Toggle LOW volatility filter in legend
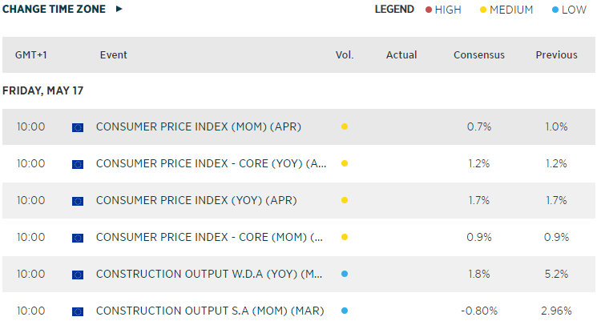This screenshot has height=329, width=597. point(570,10)
